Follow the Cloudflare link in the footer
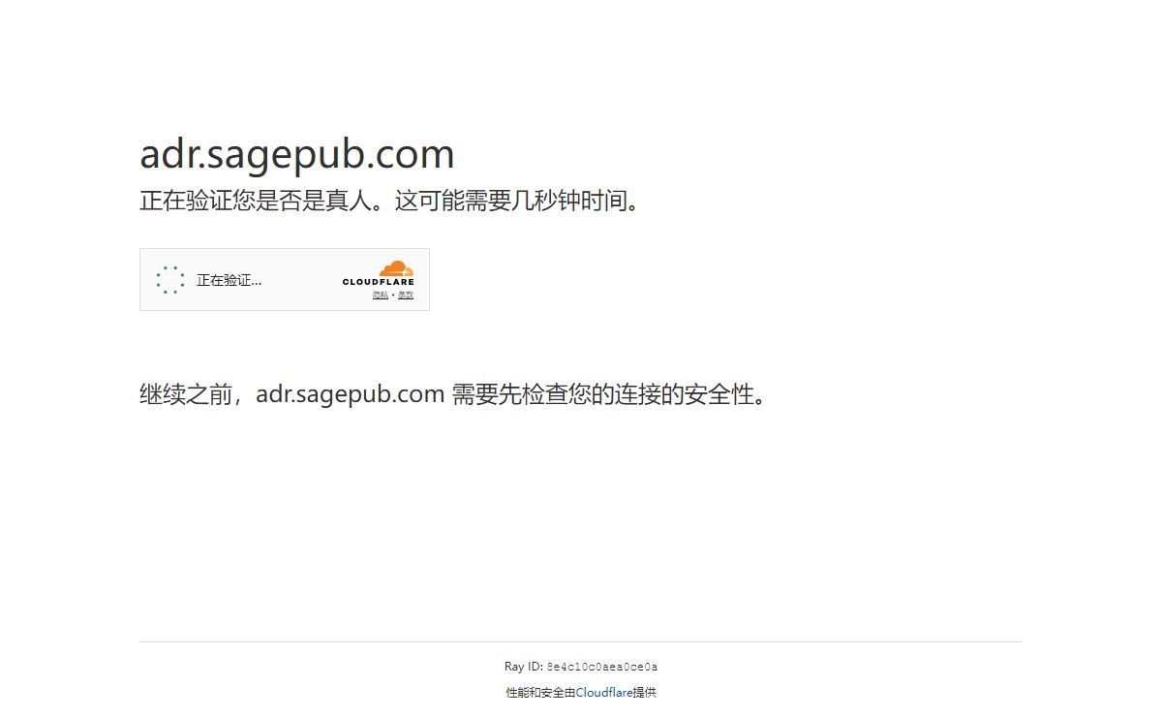 (604, 693)
